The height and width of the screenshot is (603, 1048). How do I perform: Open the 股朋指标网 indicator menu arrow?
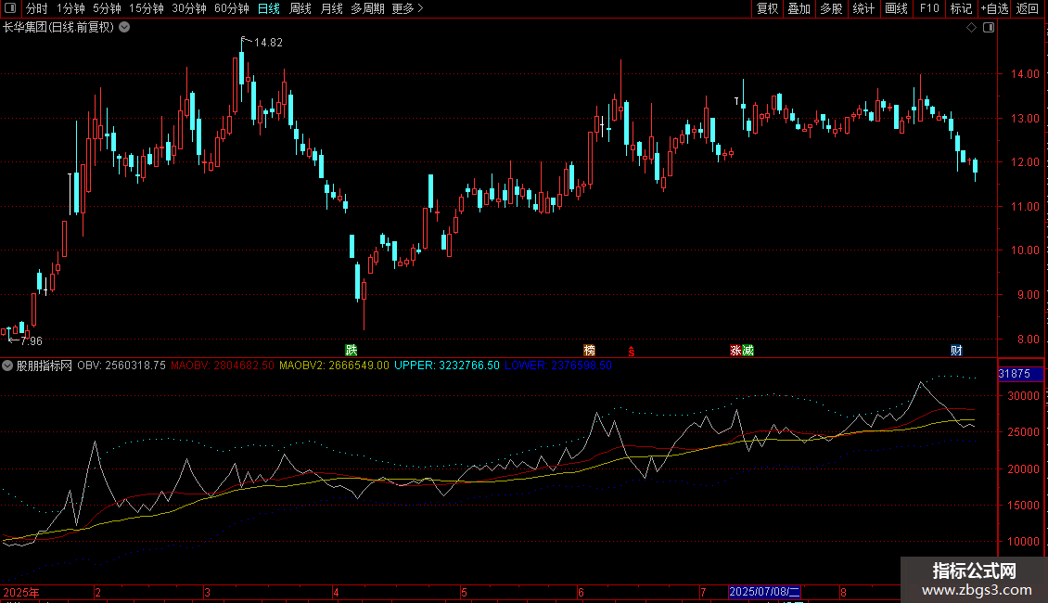7,366
